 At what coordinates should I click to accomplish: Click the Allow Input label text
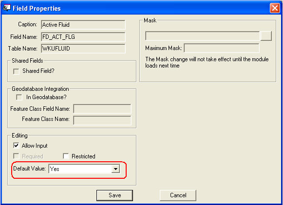click(x=35, y=146)
